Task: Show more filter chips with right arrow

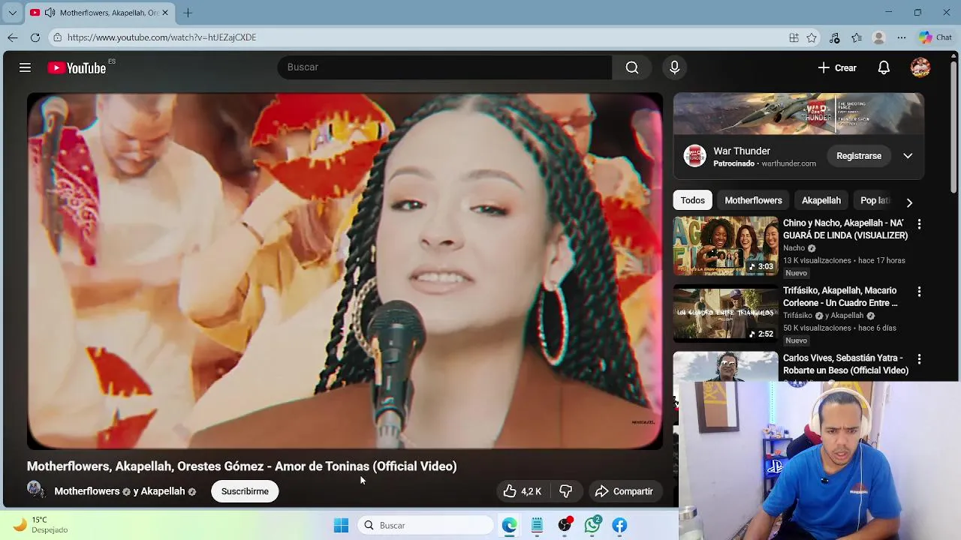Action: tap(909, 202)
